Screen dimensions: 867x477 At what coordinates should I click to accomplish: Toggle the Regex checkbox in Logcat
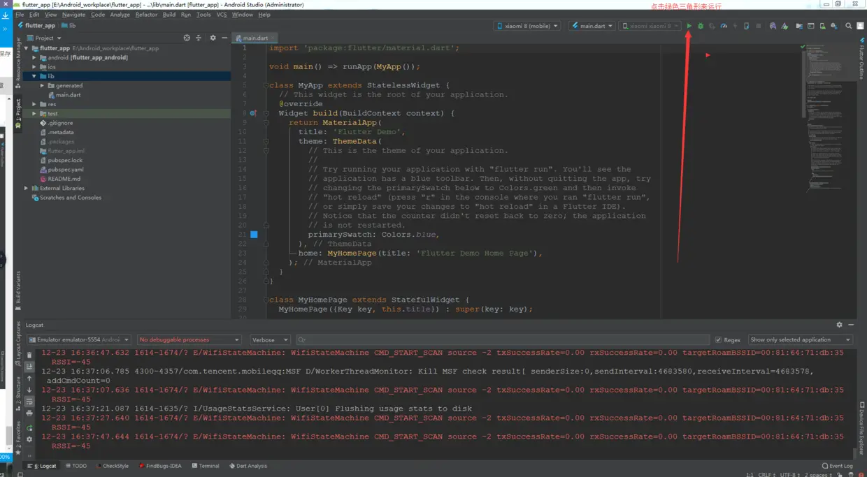click(x=718, y=340)
